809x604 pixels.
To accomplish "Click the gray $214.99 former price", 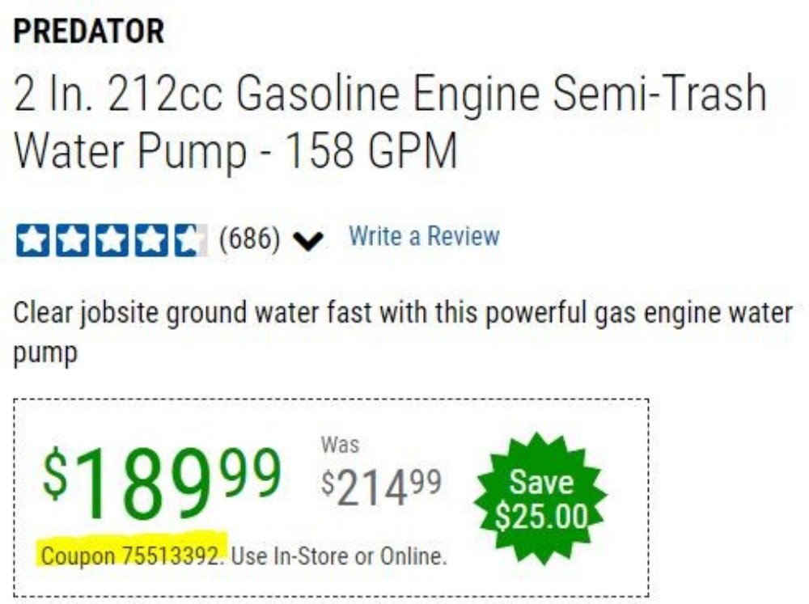I will [381, 488].
